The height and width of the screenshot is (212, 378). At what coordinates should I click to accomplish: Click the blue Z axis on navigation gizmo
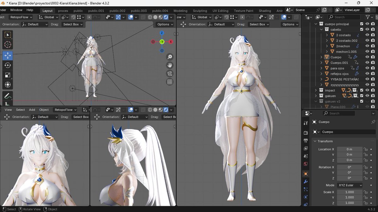tap(162, 33)
